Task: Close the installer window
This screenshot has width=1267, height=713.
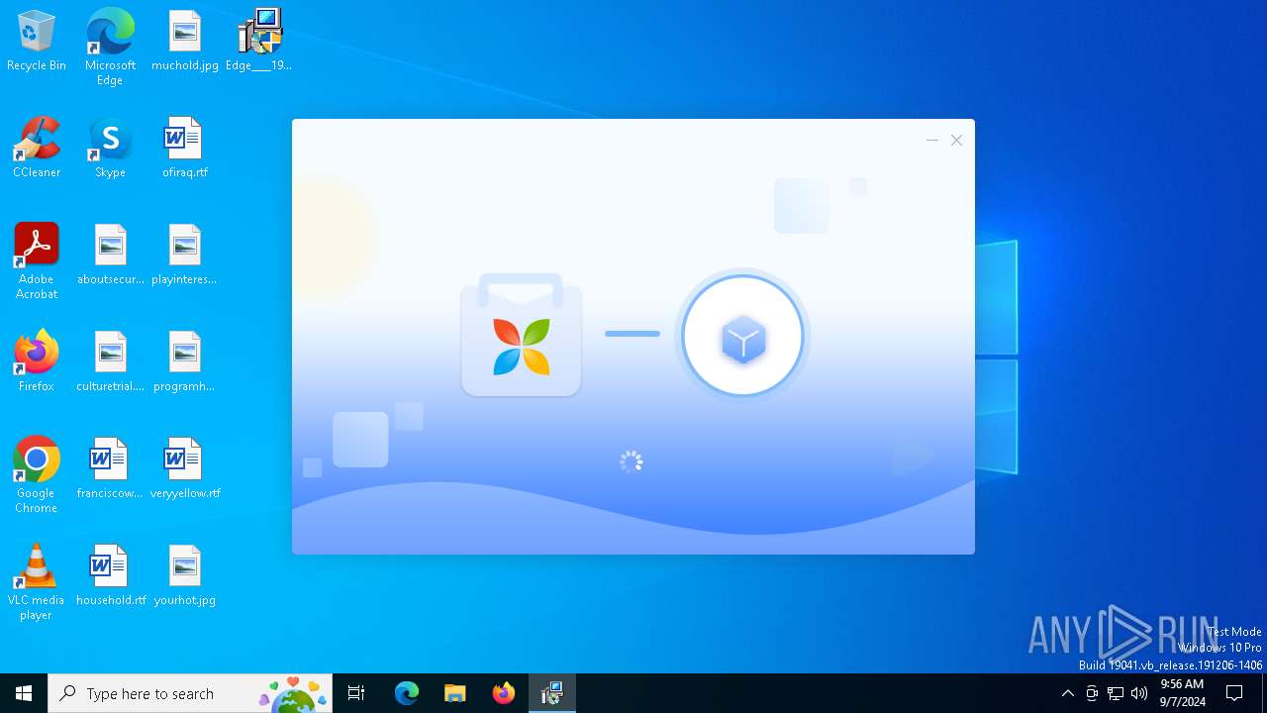Action: [x=956, y=141]
